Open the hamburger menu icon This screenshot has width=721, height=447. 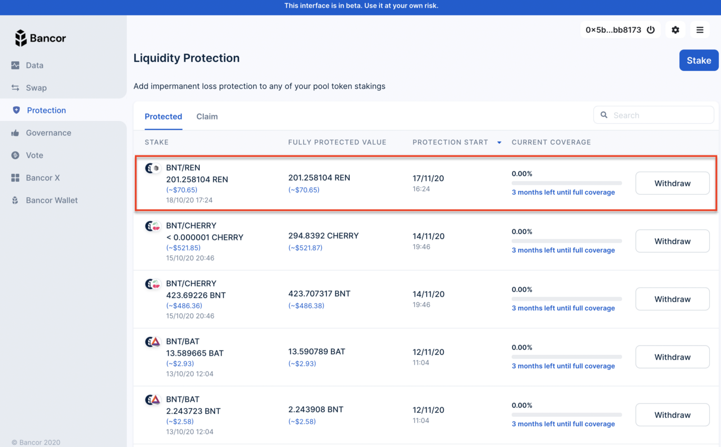click(x=700, y=30)
